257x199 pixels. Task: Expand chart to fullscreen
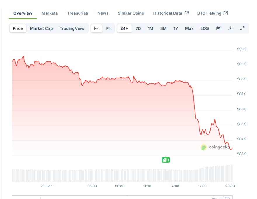click(x=242, y=28)
